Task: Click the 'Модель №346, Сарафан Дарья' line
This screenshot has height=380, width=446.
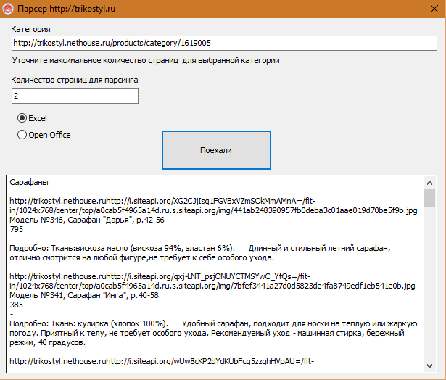Action: click(87, 220)
